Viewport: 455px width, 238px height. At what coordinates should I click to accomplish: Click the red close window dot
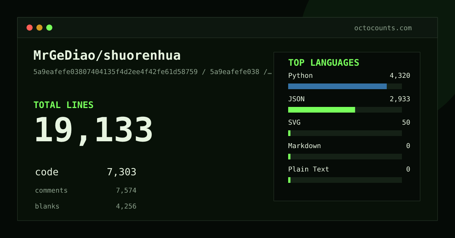click(x=30, y=28)
